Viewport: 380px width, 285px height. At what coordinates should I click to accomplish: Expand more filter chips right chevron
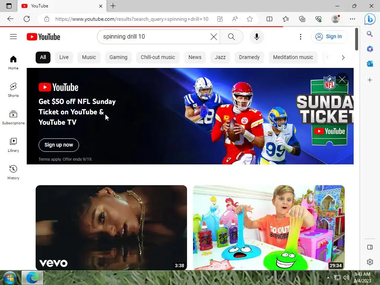343,58
